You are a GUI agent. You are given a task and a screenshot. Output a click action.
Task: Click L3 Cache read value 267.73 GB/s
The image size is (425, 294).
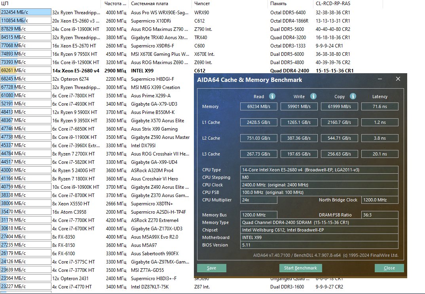tap(258, 154)
